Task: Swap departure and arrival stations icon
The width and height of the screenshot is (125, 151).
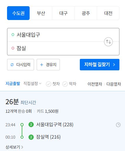Action: 108,42
